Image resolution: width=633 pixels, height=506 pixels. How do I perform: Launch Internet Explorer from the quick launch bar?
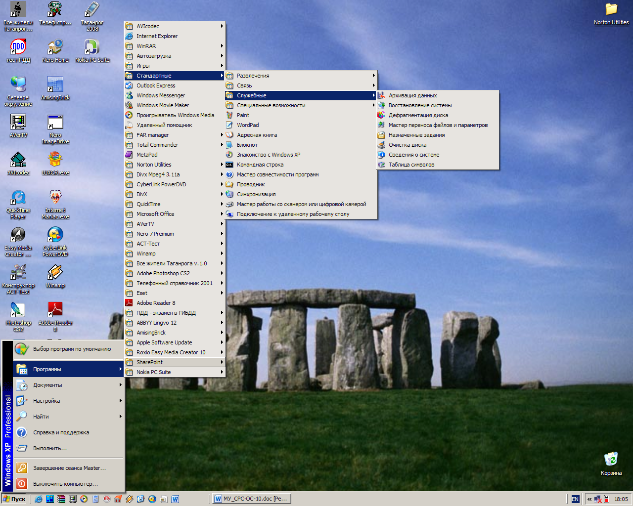[x=38, y=499]
